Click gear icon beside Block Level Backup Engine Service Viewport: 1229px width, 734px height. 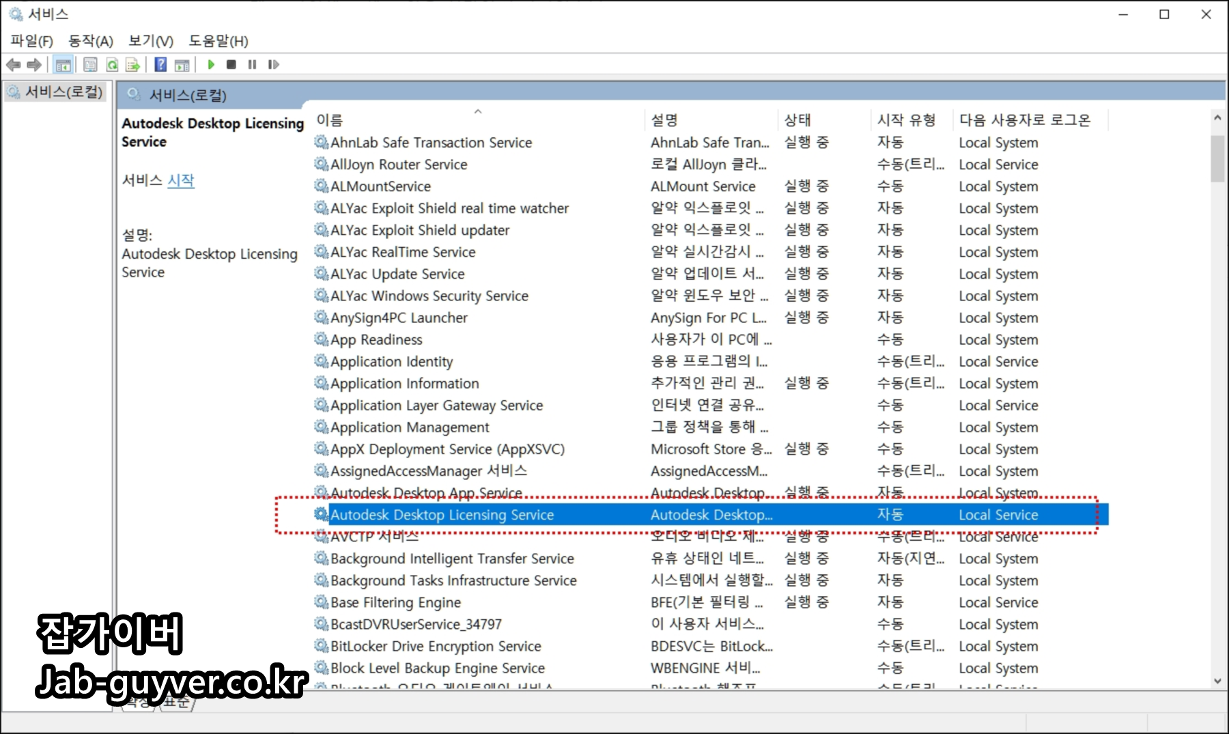(321, 668)
